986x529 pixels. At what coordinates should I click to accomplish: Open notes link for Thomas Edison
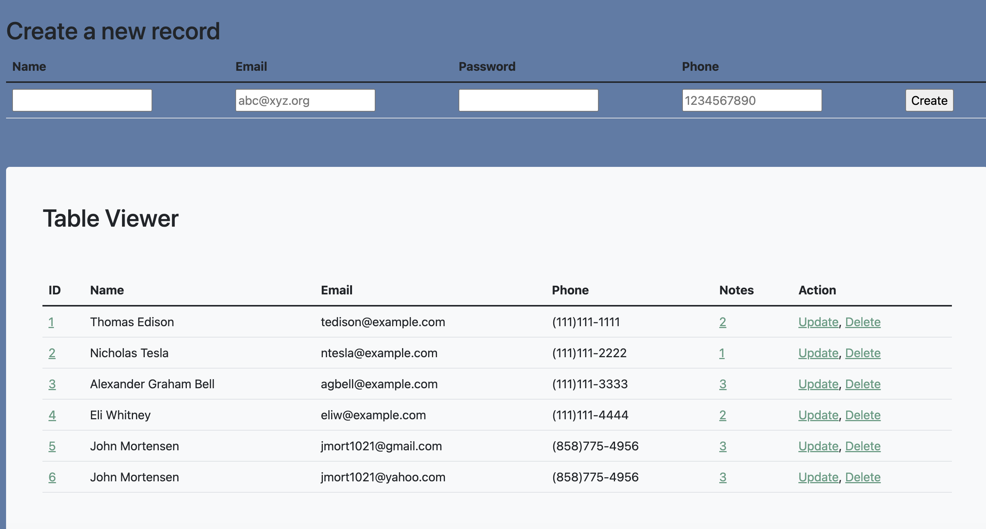(x=722, y=322)
